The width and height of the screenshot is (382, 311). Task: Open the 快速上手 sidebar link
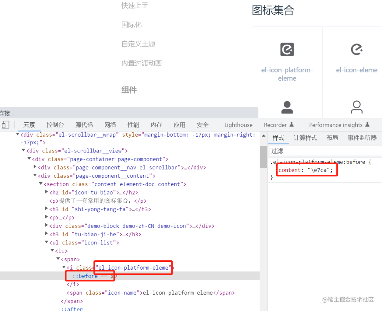(x=135, y=5)
